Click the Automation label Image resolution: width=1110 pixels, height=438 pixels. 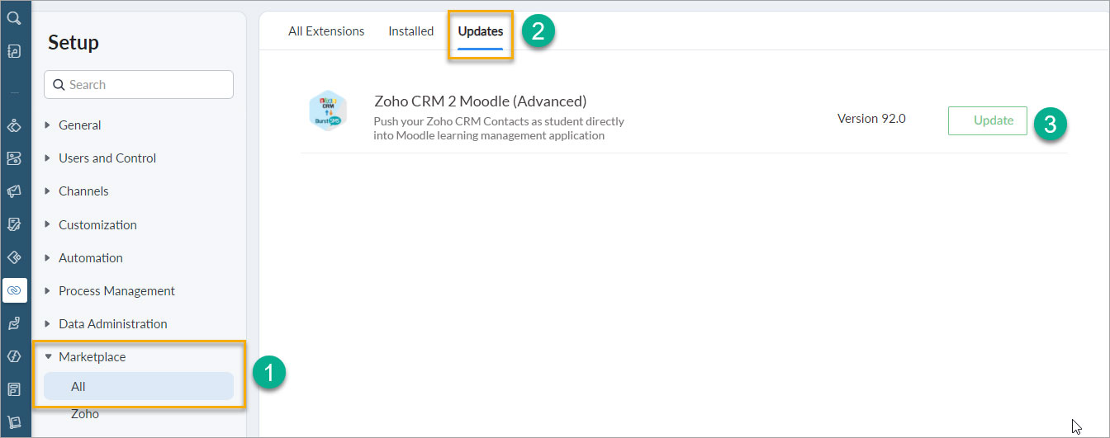tap(91, 257)
